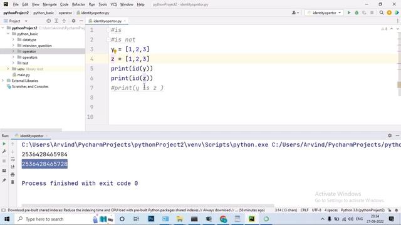
Task: Expand External Libraries node
Action: click(x=3, y=81)
